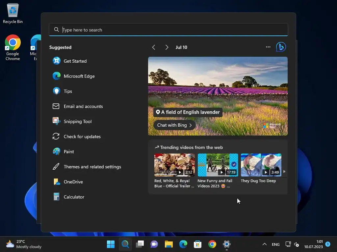
Task: Click the They Dug Too Deep title text
Action: tap(258, 181)
